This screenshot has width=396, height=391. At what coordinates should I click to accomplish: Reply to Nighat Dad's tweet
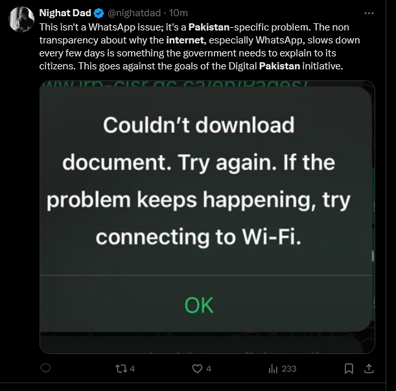tap(45, 368)
